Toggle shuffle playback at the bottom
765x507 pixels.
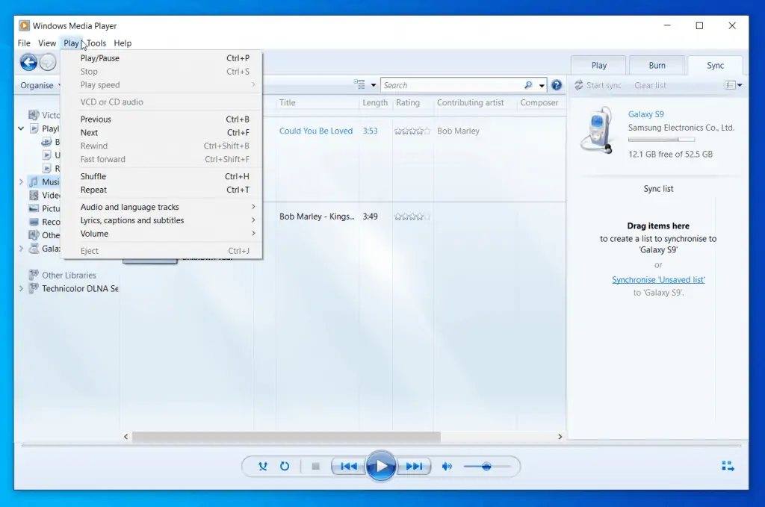point(263,465)
